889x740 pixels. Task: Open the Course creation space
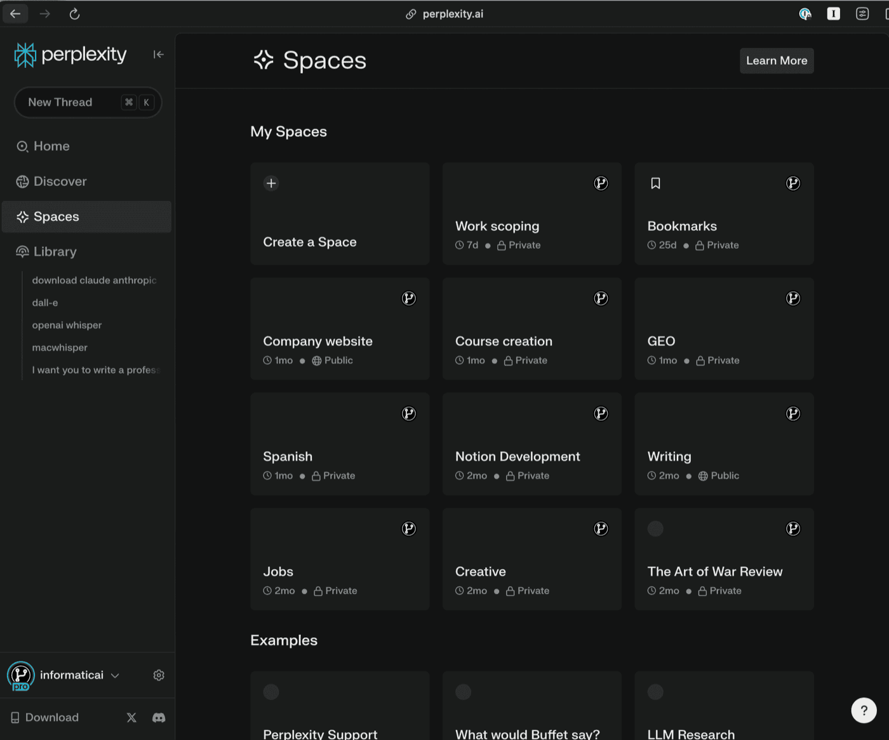point(532,329)
